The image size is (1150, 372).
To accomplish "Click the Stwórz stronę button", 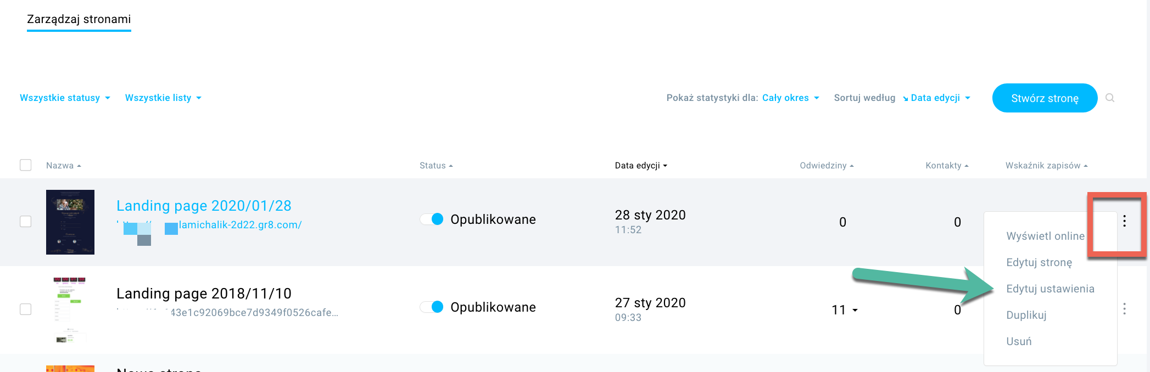I will [x=1045, y=98].
